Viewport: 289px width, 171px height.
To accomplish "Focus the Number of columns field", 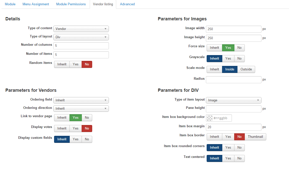I will [x=81, y=46].
